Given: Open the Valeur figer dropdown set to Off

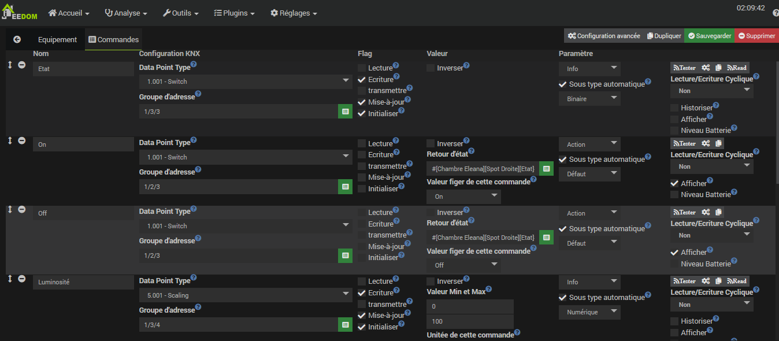Looking at the screenshot, I should pyautogui.click(x=463, y=265).
